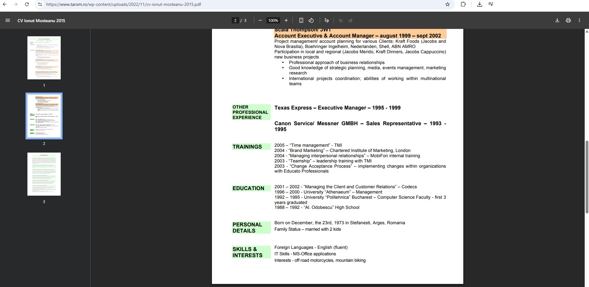Open the PDF viewer more actions menu
The height and width of the screenshot is (287, 589).
[579, 20]
